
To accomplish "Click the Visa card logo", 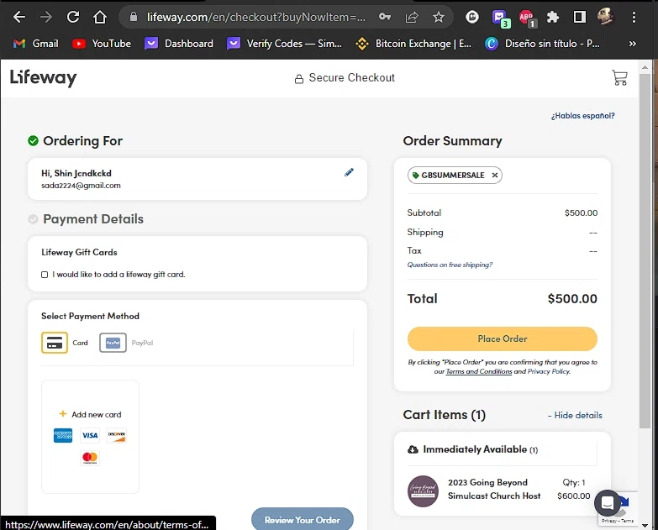I will pos(90,436).
